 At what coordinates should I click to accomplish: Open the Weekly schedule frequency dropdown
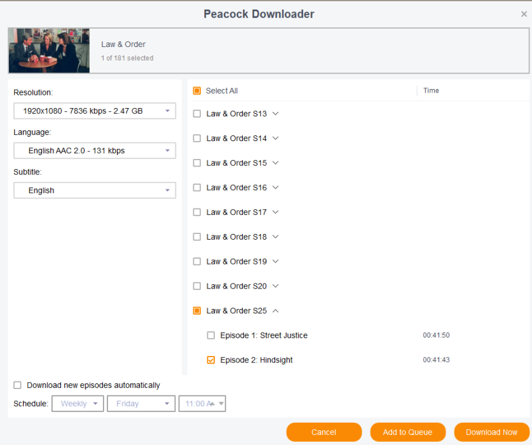click(78, 404)
